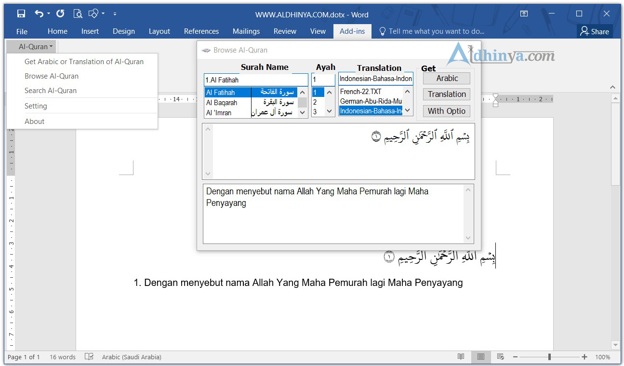This screenshot has width=624, height=366.
Task: Open the Layout tab
Action: point(159,31)
